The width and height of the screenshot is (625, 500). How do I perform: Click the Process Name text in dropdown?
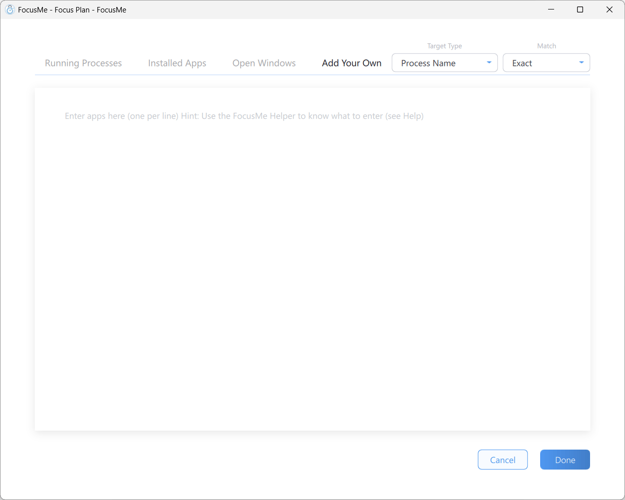[428, 63]
